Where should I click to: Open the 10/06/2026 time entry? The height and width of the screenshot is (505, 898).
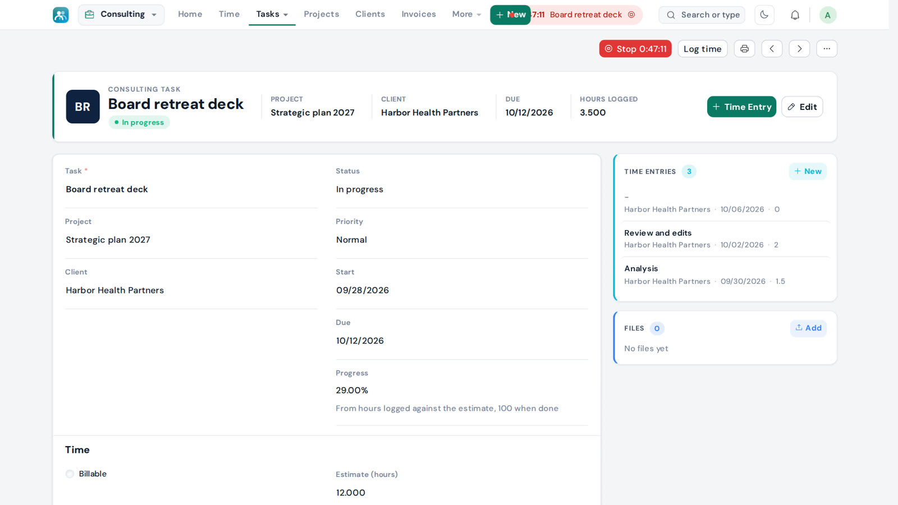click(726, 204)
